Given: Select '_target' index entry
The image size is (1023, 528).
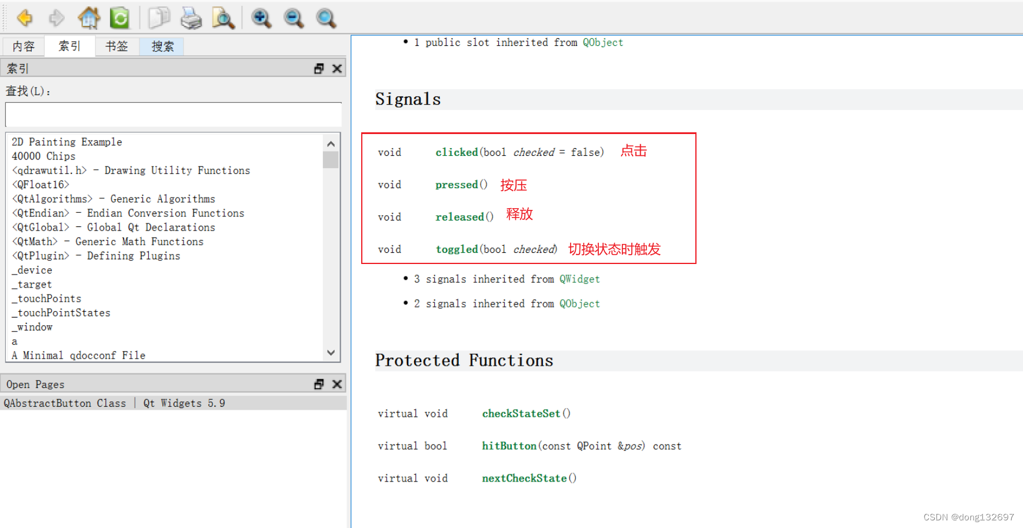Looking at the screenshot, I should (32, 285).
